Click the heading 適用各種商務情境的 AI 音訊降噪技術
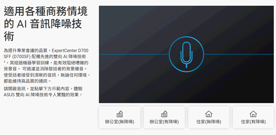The width and height of the screenshot is (276, 135). point(46,24)
